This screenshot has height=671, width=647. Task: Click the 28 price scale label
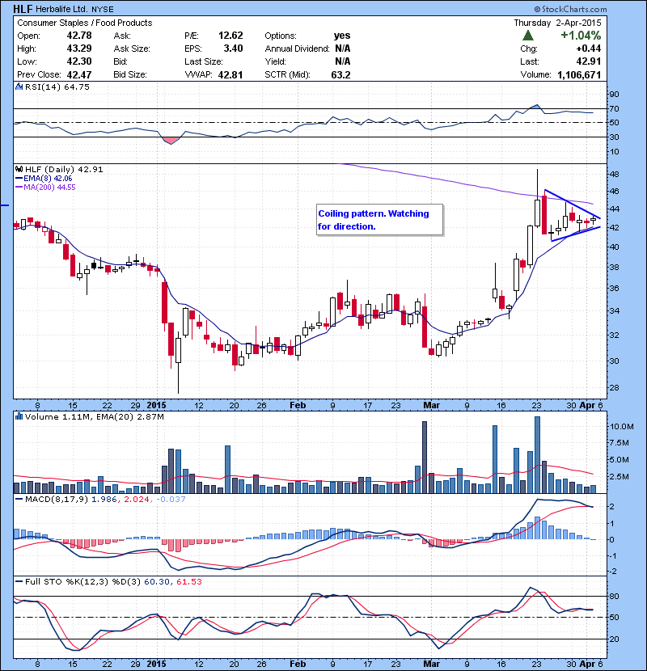614,388
